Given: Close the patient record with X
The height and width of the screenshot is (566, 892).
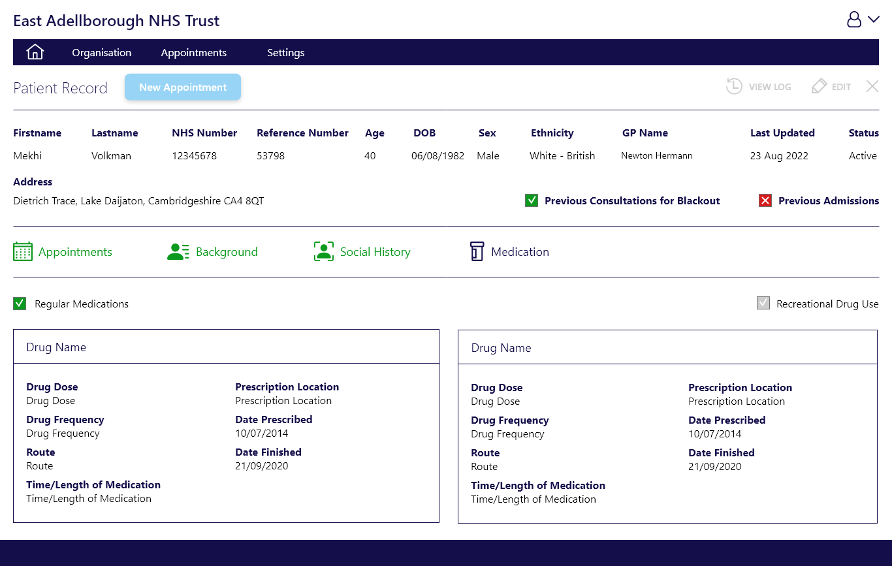Looking at the screenshot, I should tap(872, 86).
